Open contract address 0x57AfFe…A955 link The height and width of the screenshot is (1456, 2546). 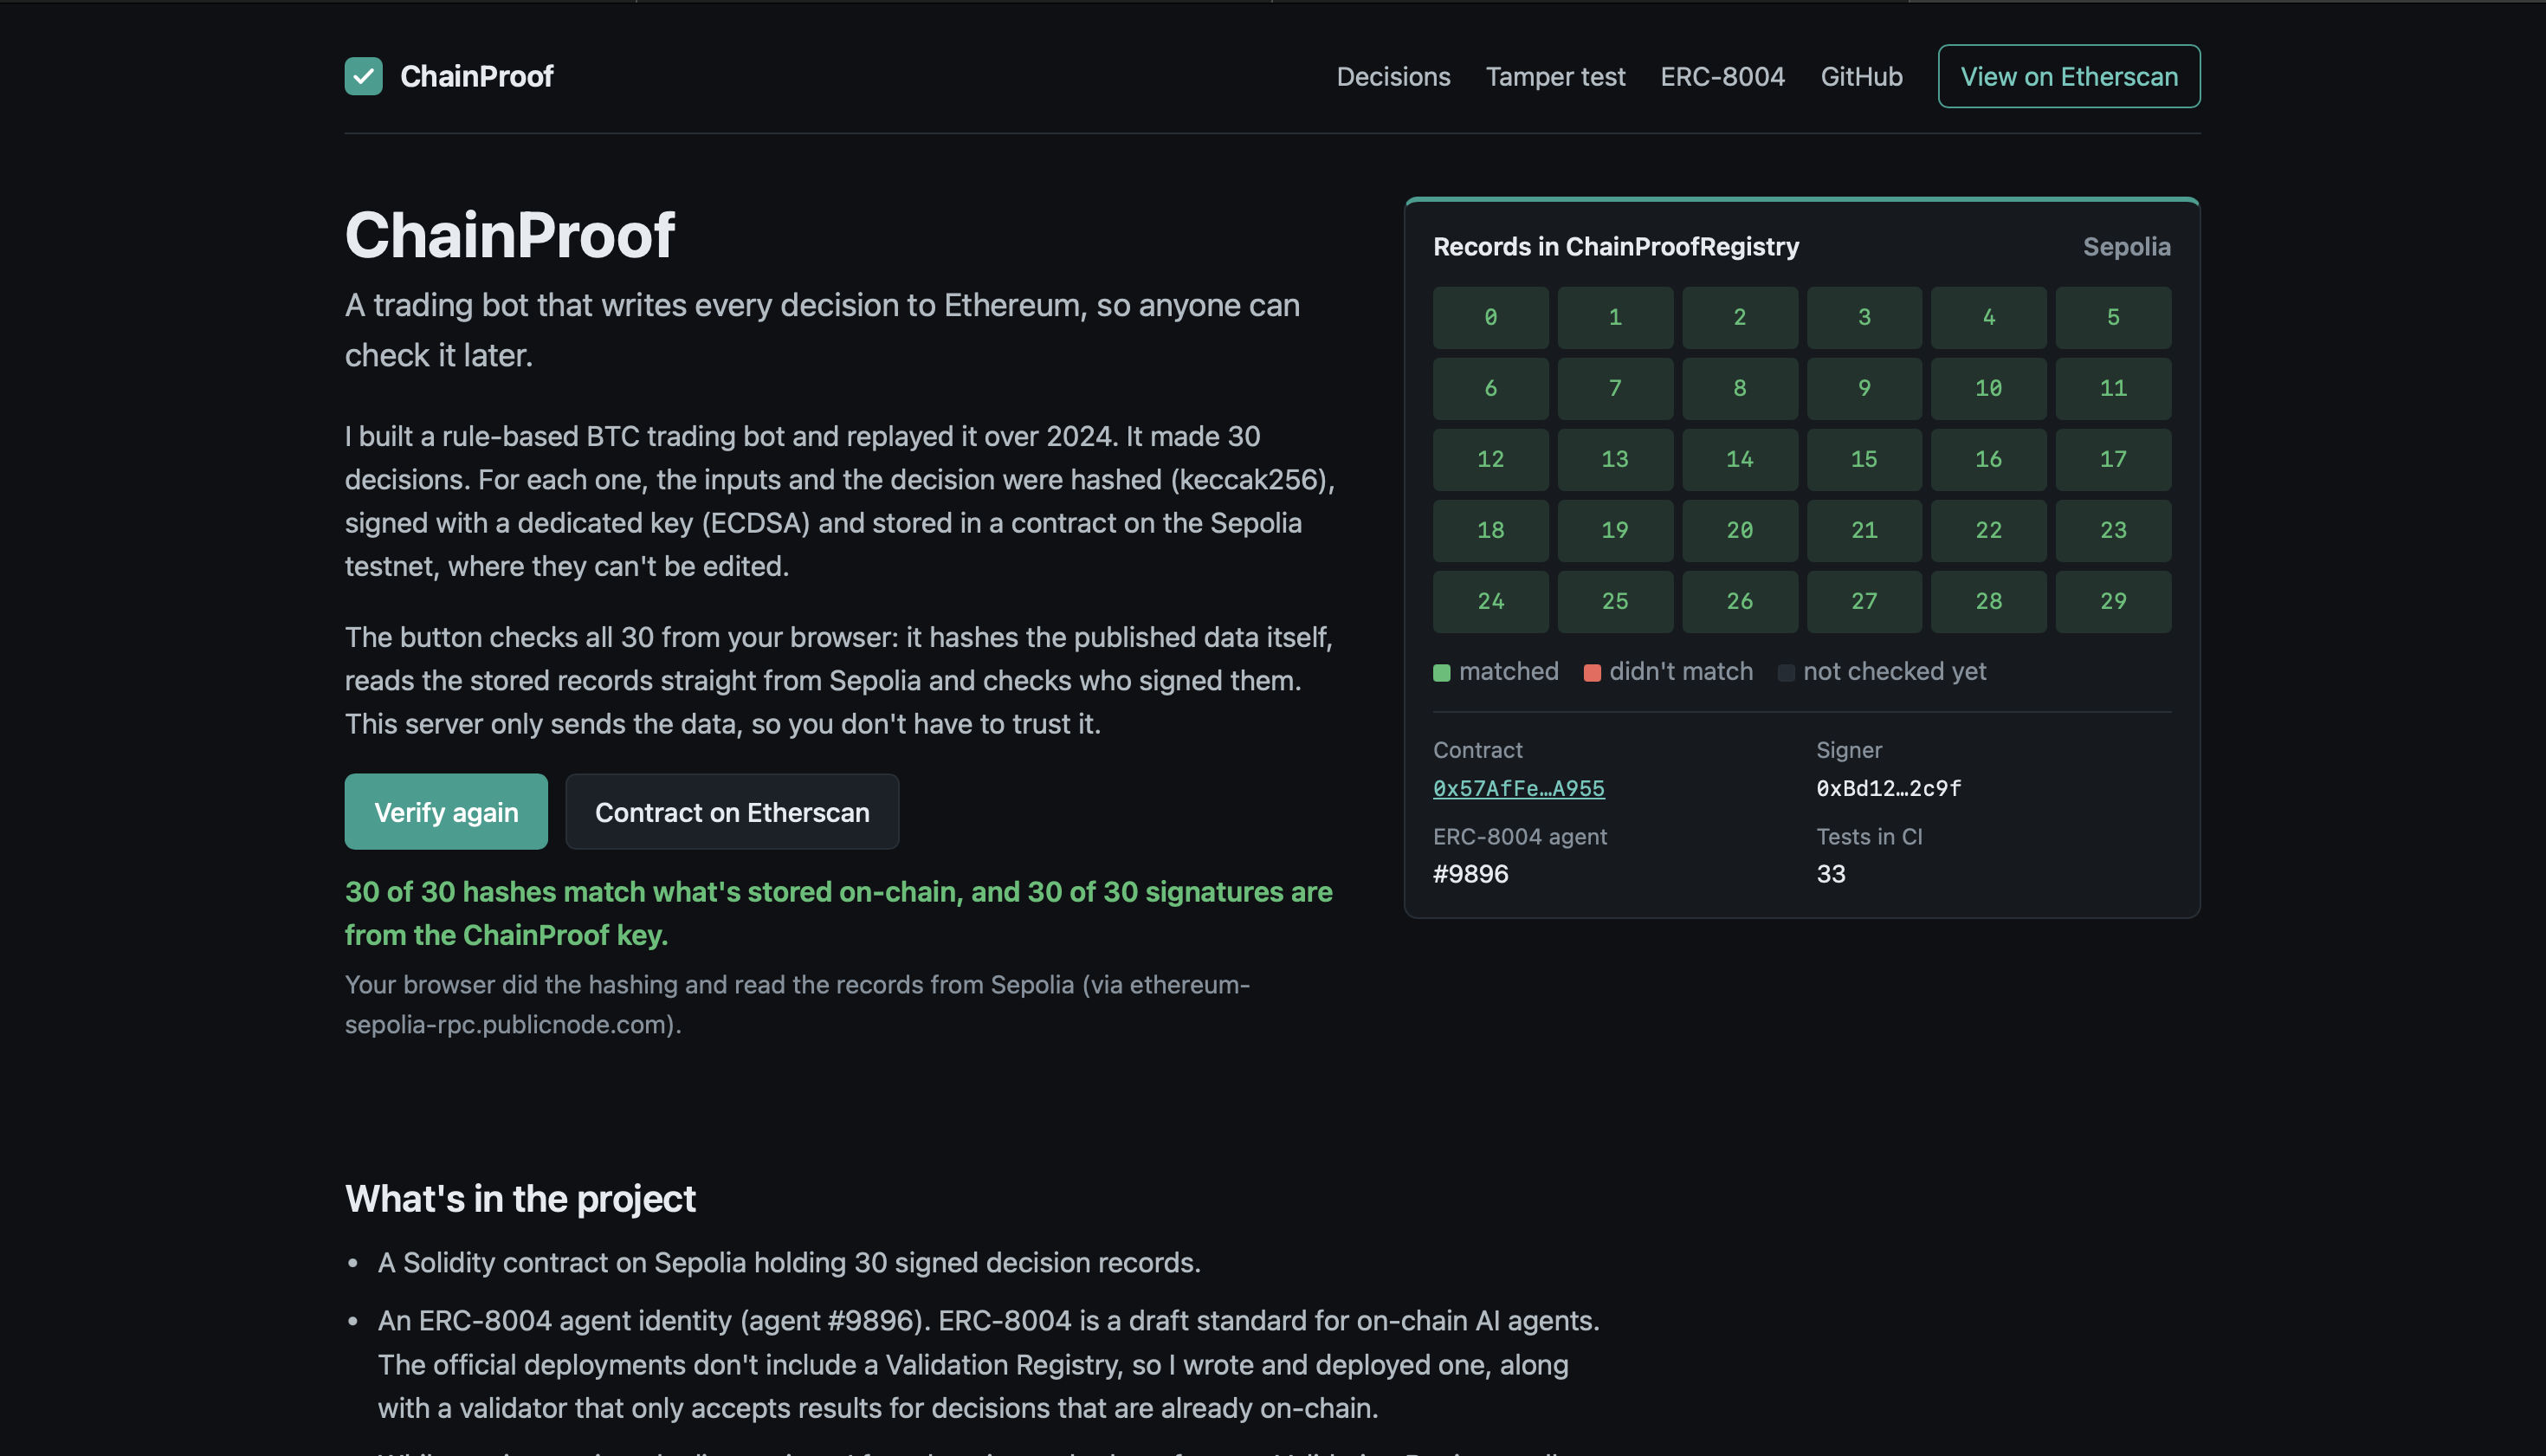pyautogui.click(x=1518, y=788)
